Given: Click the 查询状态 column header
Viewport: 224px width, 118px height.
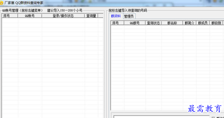Looking at the screenshot, I should point(153,23).
